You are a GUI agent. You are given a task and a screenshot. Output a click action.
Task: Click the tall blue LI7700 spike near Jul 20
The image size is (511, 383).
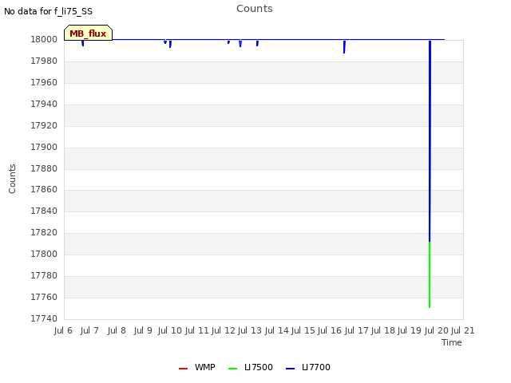(x=430, y=140)
